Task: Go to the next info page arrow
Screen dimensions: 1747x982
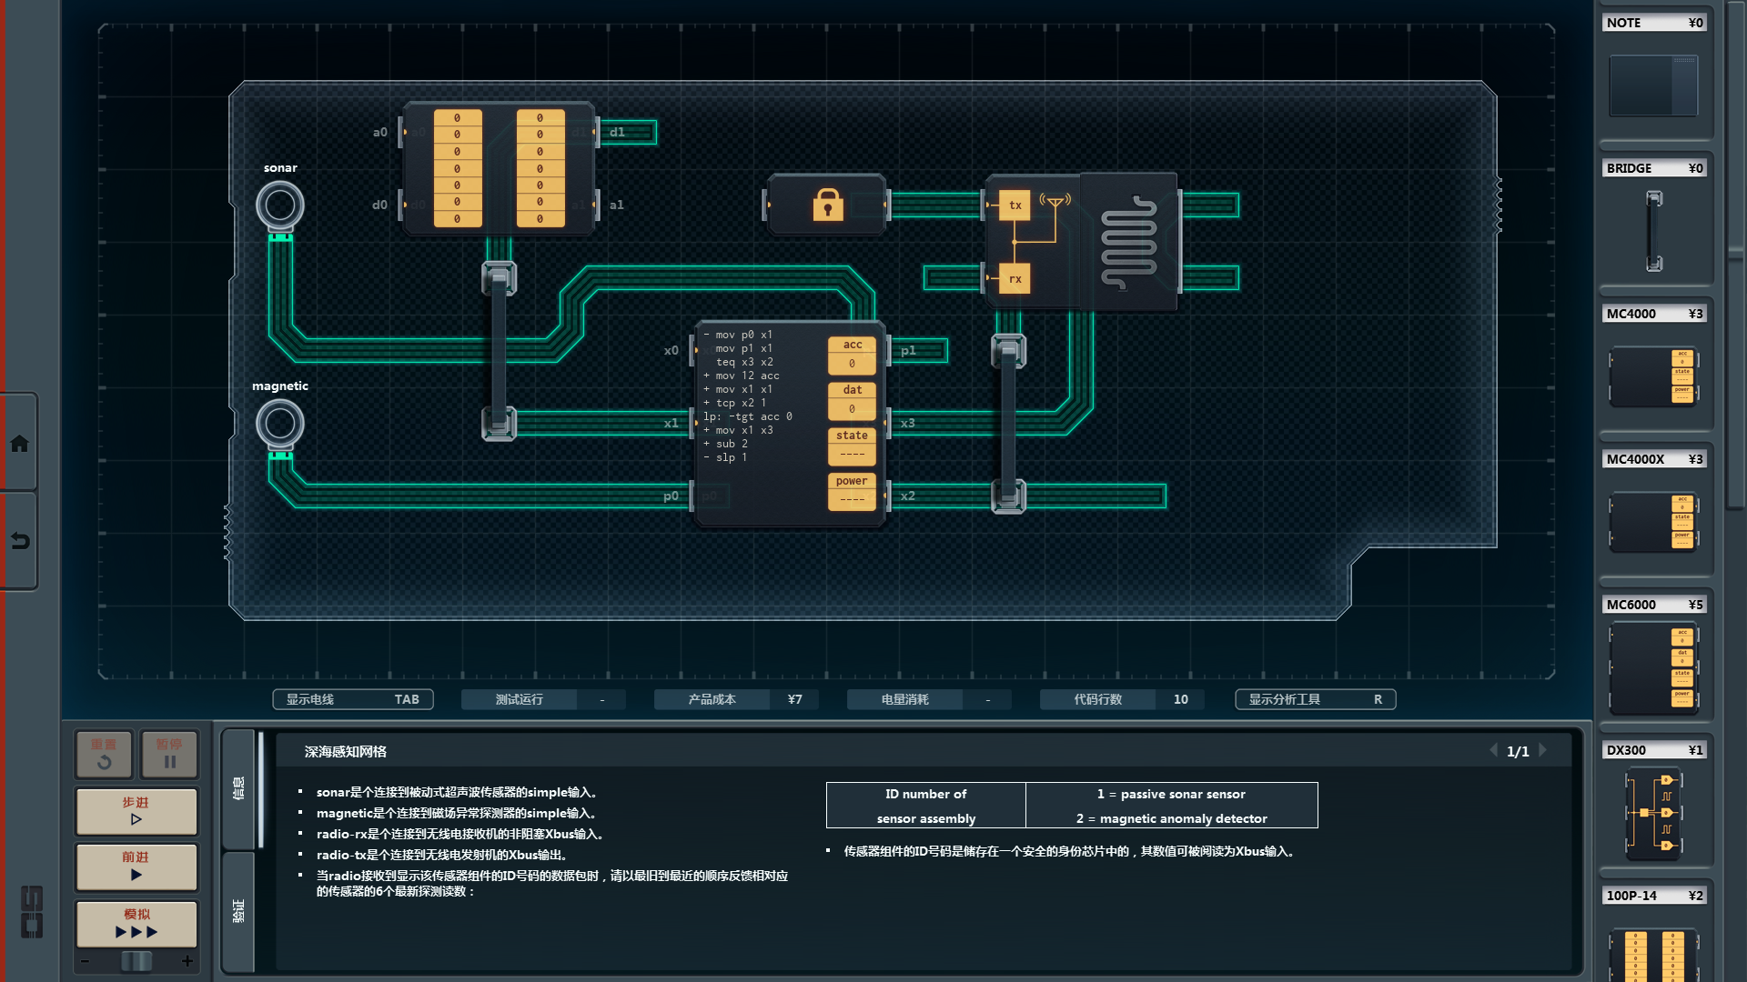Action: point(1542,751)
